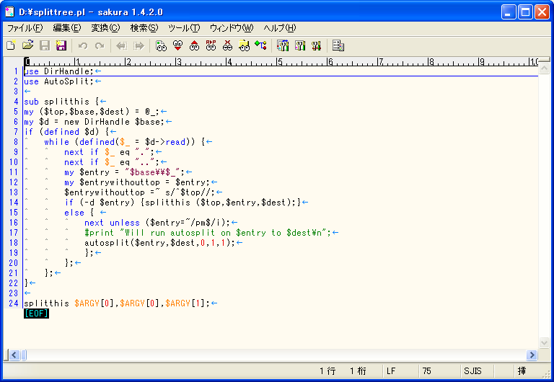Click the horizontal scrollbar left arrow
This screenshot has width=554, height=382.
tap(13, 355)
